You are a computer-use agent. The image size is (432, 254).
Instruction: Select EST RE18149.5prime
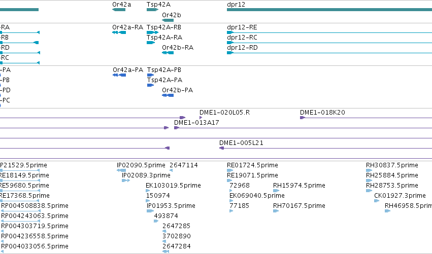pos(20,180)
